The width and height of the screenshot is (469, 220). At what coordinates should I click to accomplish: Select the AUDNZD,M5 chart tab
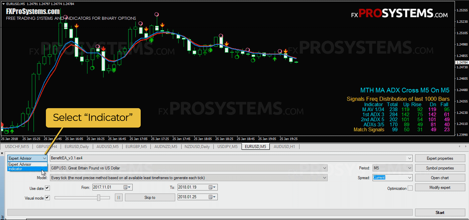point(165,146)
